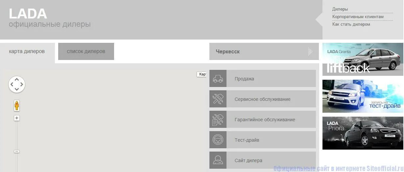This screenshot has width=404, height=172.
Task: Click the wrench icon for Сервисное обслуживание
Action: click(218, 99)
